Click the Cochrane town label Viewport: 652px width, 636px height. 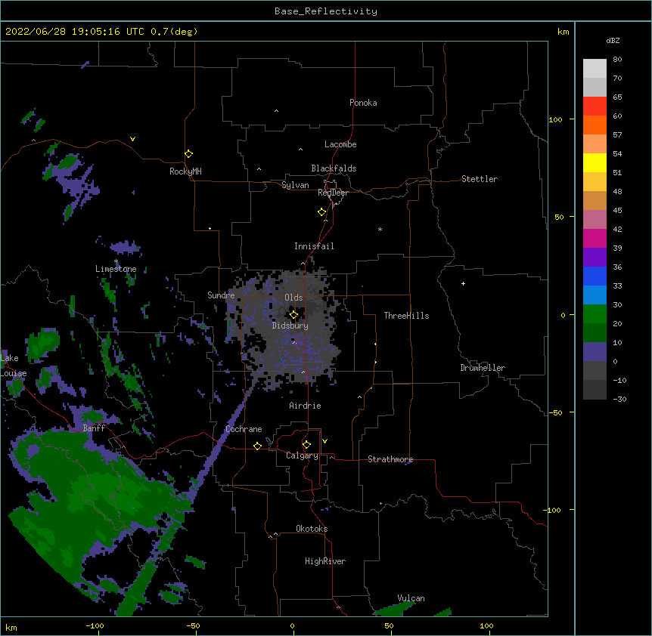244,429
